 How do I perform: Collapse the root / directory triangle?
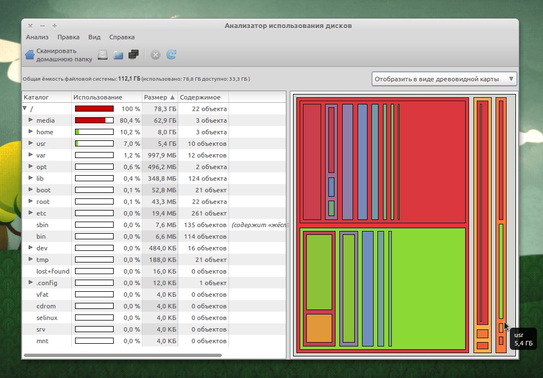(25, 109)
